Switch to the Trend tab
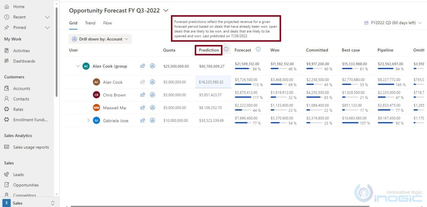This screenshot has width=427, height=207. [90, 23]
